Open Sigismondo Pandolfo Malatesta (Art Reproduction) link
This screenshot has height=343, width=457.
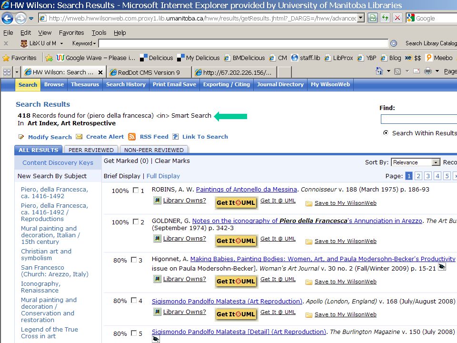227,301
